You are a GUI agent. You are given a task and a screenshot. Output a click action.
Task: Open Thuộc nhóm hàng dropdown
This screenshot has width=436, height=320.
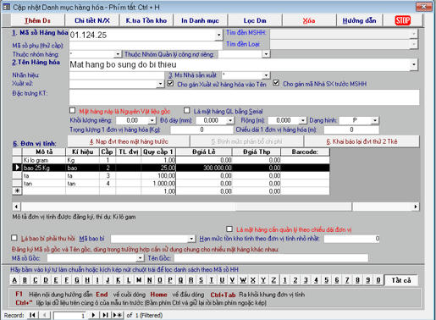click(118, 54)
